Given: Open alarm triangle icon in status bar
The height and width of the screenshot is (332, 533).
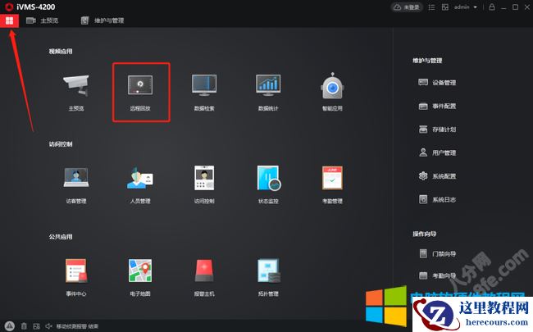Looking at the screenshot, I should point(10,326).
